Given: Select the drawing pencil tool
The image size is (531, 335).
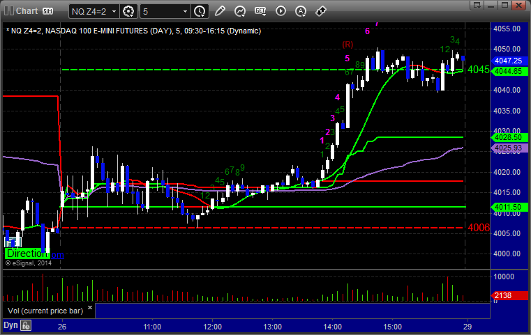Looking at the screenshot, I should pyautogui.click(x=220, y=11).
